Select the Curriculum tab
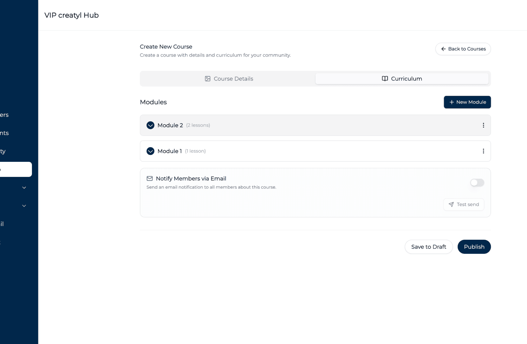This screenshot has height=344, width=527. point(402,79)
